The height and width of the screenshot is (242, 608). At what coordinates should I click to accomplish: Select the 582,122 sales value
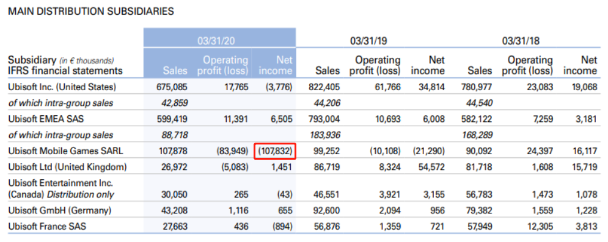tap(477, 119)
